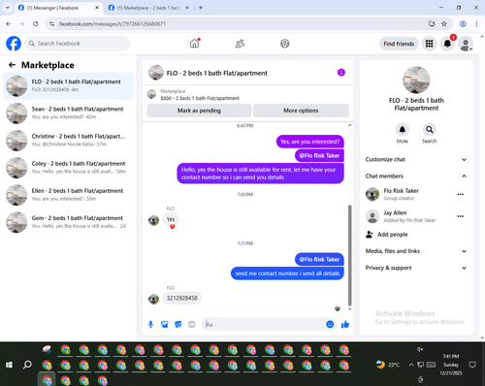This screenshot has width=485, height=386.
Task: Expand the Customize chat section
Action: coord(416,159)
